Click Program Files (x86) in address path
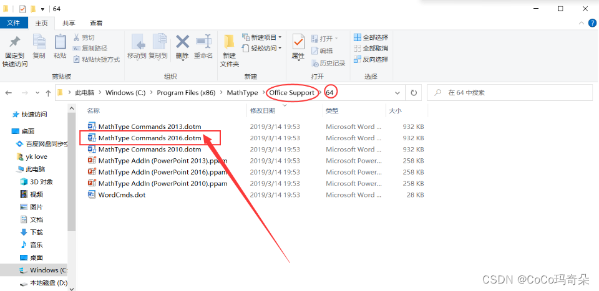599x291 pixels. tap(186, 93)
